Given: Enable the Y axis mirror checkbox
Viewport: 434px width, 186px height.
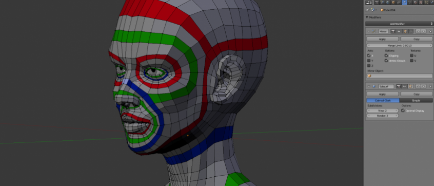Looking at the screenshot, I should click(x=369, y=61).
